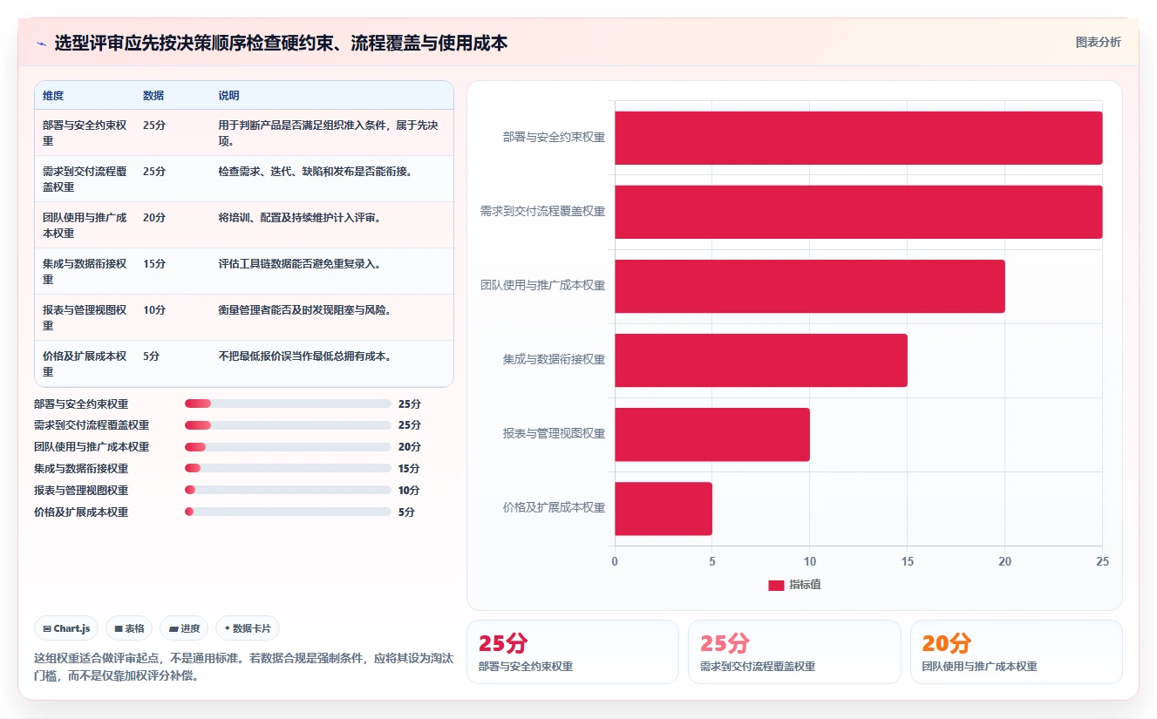Click table cell 部署与安全约束权重 in 维度 column
This screenshot has width=1157, height=719.
click(85, 132)
